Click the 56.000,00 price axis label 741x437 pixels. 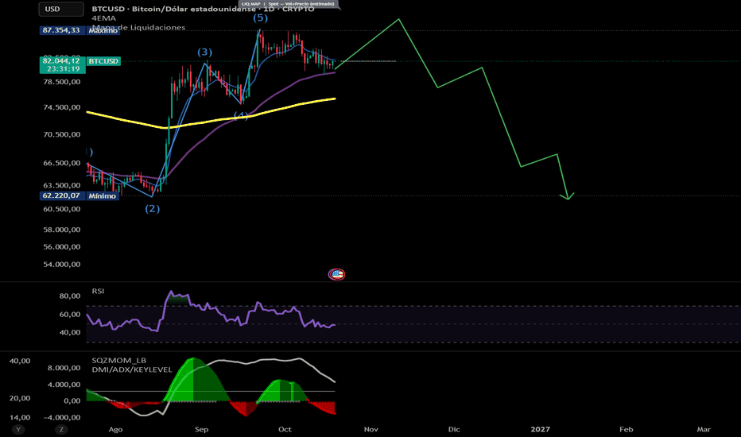(x=62, y=246)
